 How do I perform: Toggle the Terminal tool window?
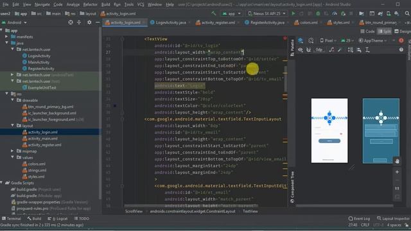coord(12,218)
